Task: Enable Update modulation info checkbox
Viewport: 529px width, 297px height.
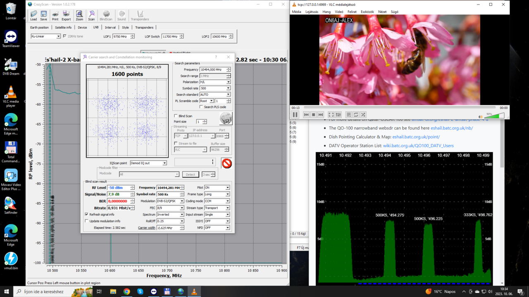Action: click(x=86, y=221)
